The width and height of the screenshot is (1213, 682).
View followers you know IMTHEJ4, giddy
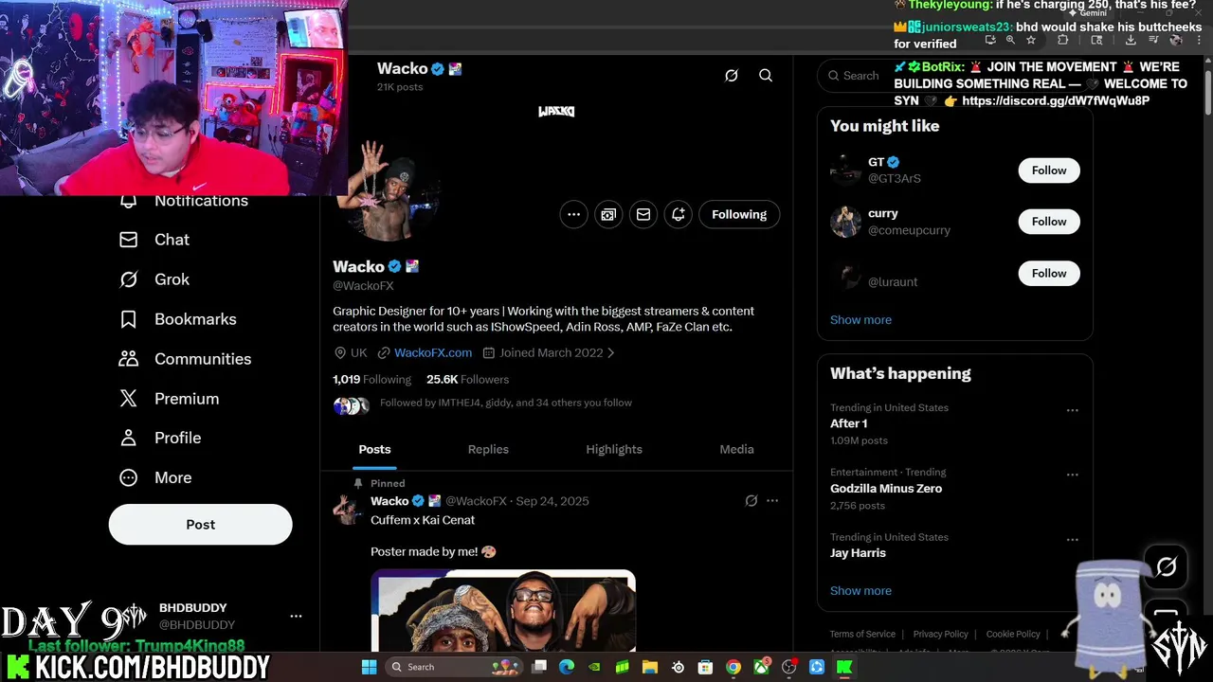(x=506, y=403)
